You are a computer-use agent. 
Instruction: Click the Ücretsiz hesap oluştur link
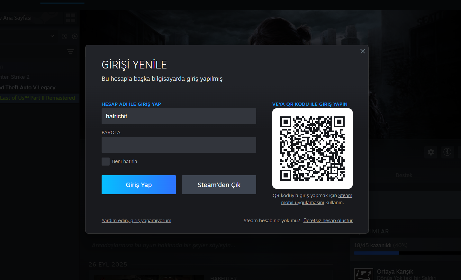click(328, 221)
